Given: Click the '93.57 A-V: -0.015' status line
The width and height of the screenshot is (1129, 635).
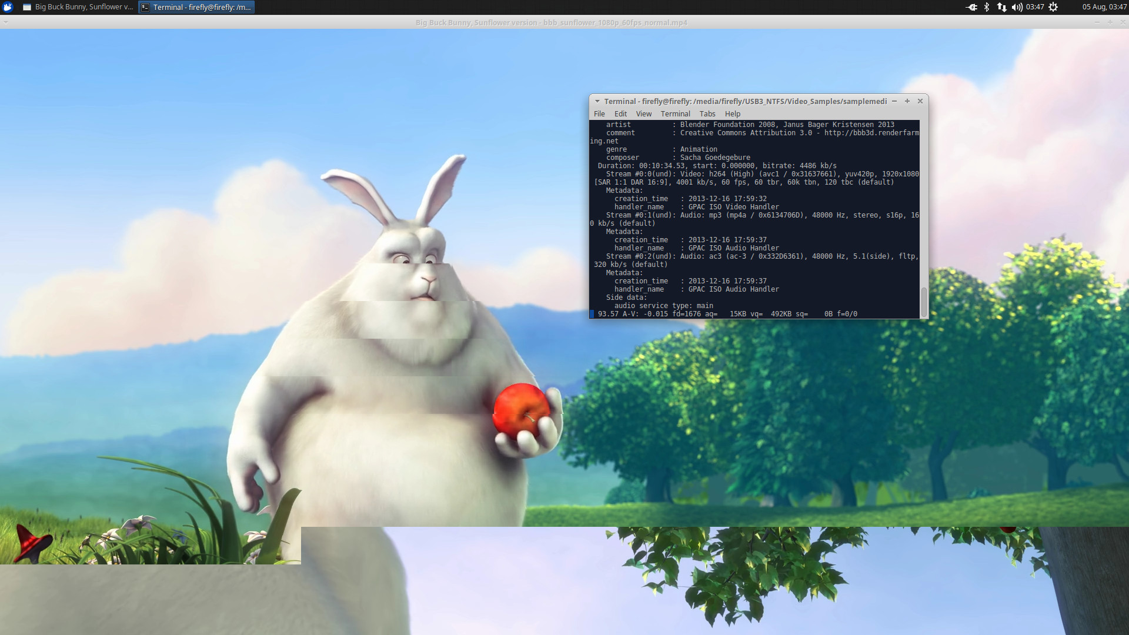Looking at the screenshot, I should click(x=727, y=314).
